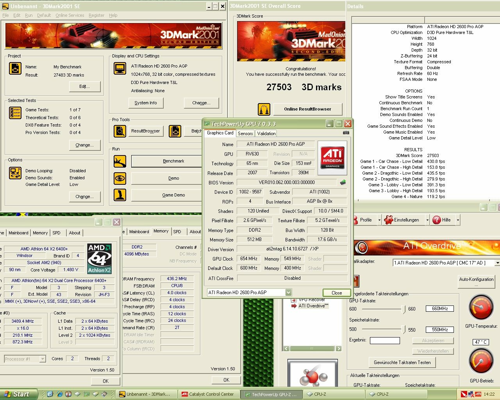
Task: Click the Demo eye icon
Action: tap(120, 178)
